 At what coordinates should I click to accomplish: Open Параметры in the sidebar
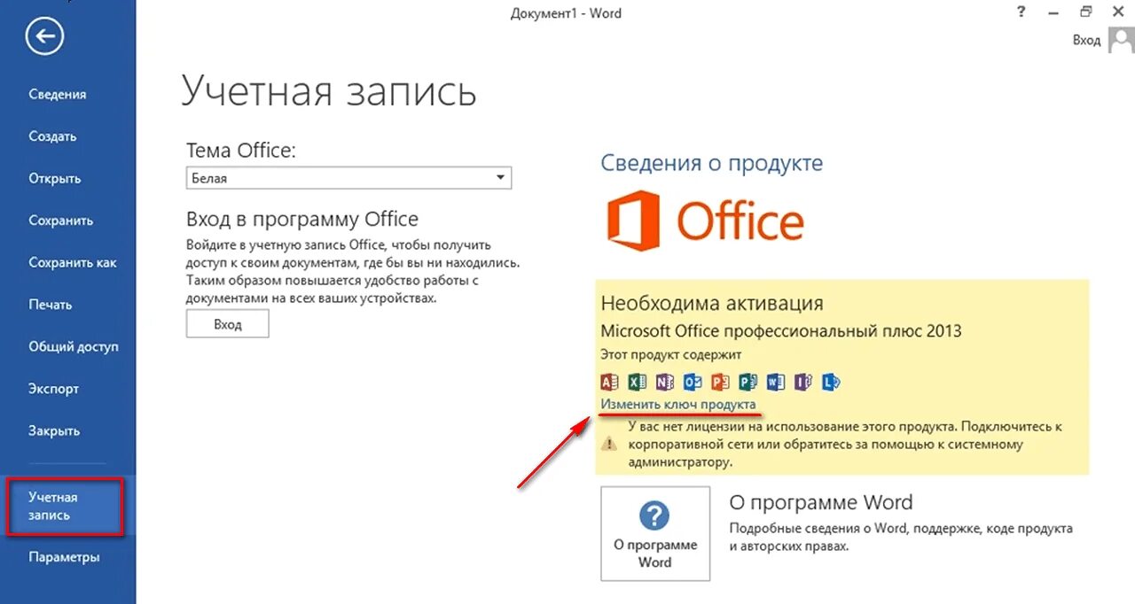pyautogui.click(x=64, y=557)
